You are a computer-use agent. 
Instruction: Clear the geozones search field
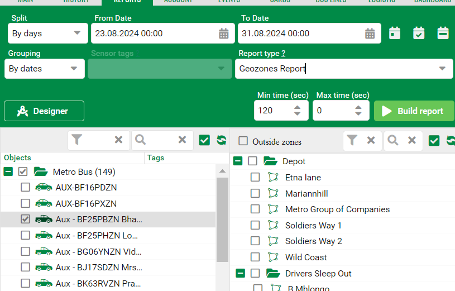[x=411, y=140]
